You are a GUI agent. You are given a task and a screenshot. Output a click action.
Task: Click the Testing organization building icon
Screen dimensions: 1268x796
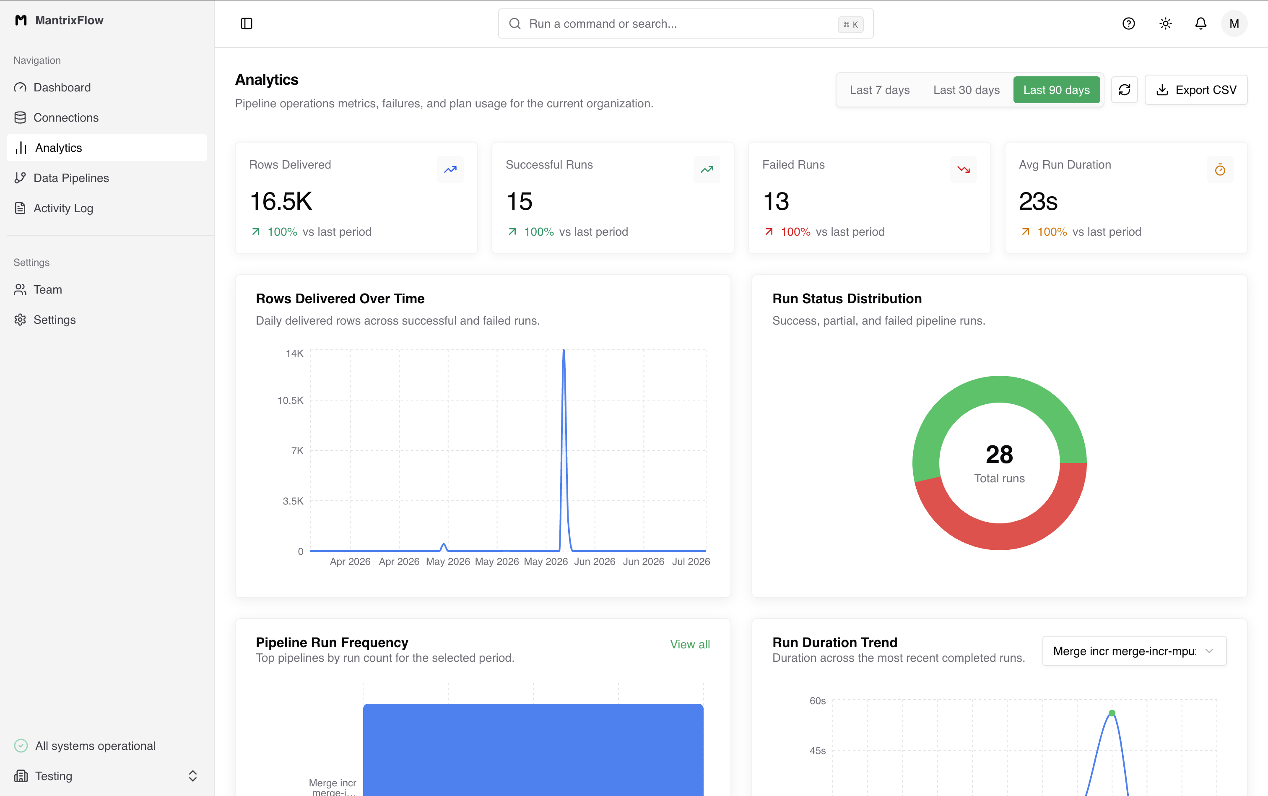tap(21, 776)
